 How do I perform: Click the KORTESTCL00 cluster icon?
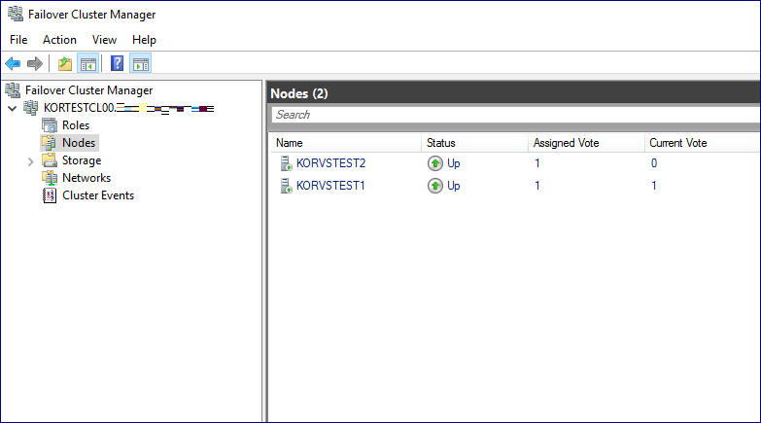(x=31, y=108)
